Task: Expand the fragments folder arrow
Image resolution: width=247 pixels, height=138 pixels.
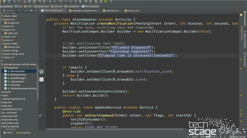Action: [2, 68]
